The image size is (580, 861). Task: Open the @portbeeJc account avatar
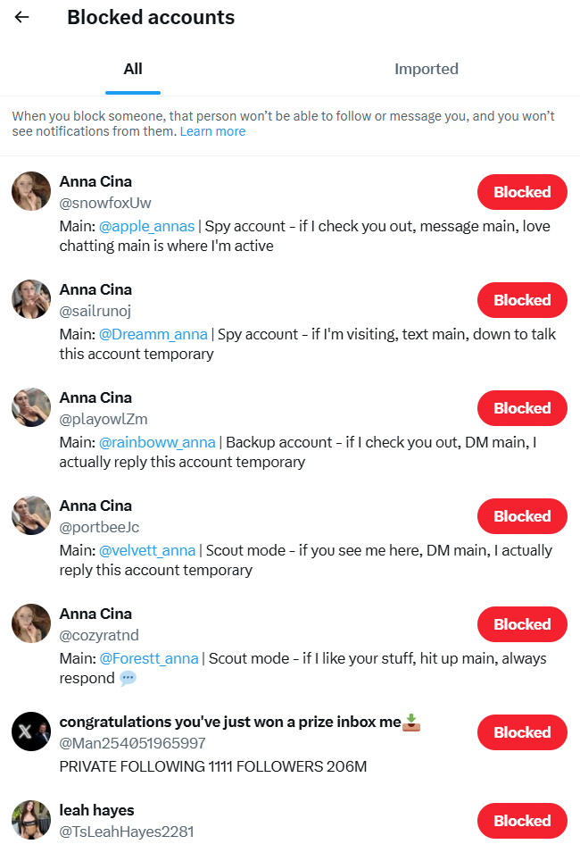click(31, 515)
